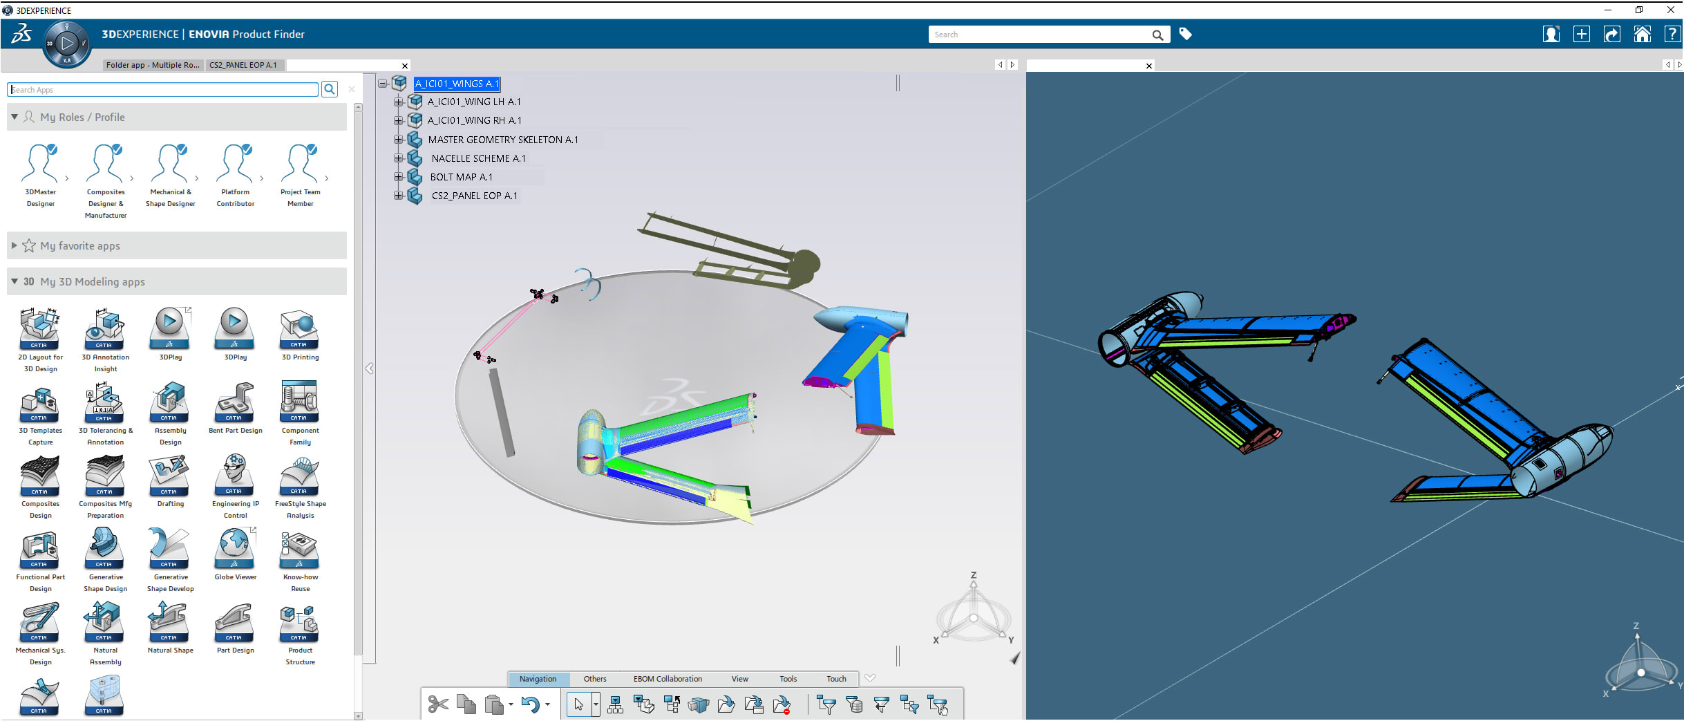Click the Undo arrow icon
Screen dimensions: 1684x721
coord(530,704)
